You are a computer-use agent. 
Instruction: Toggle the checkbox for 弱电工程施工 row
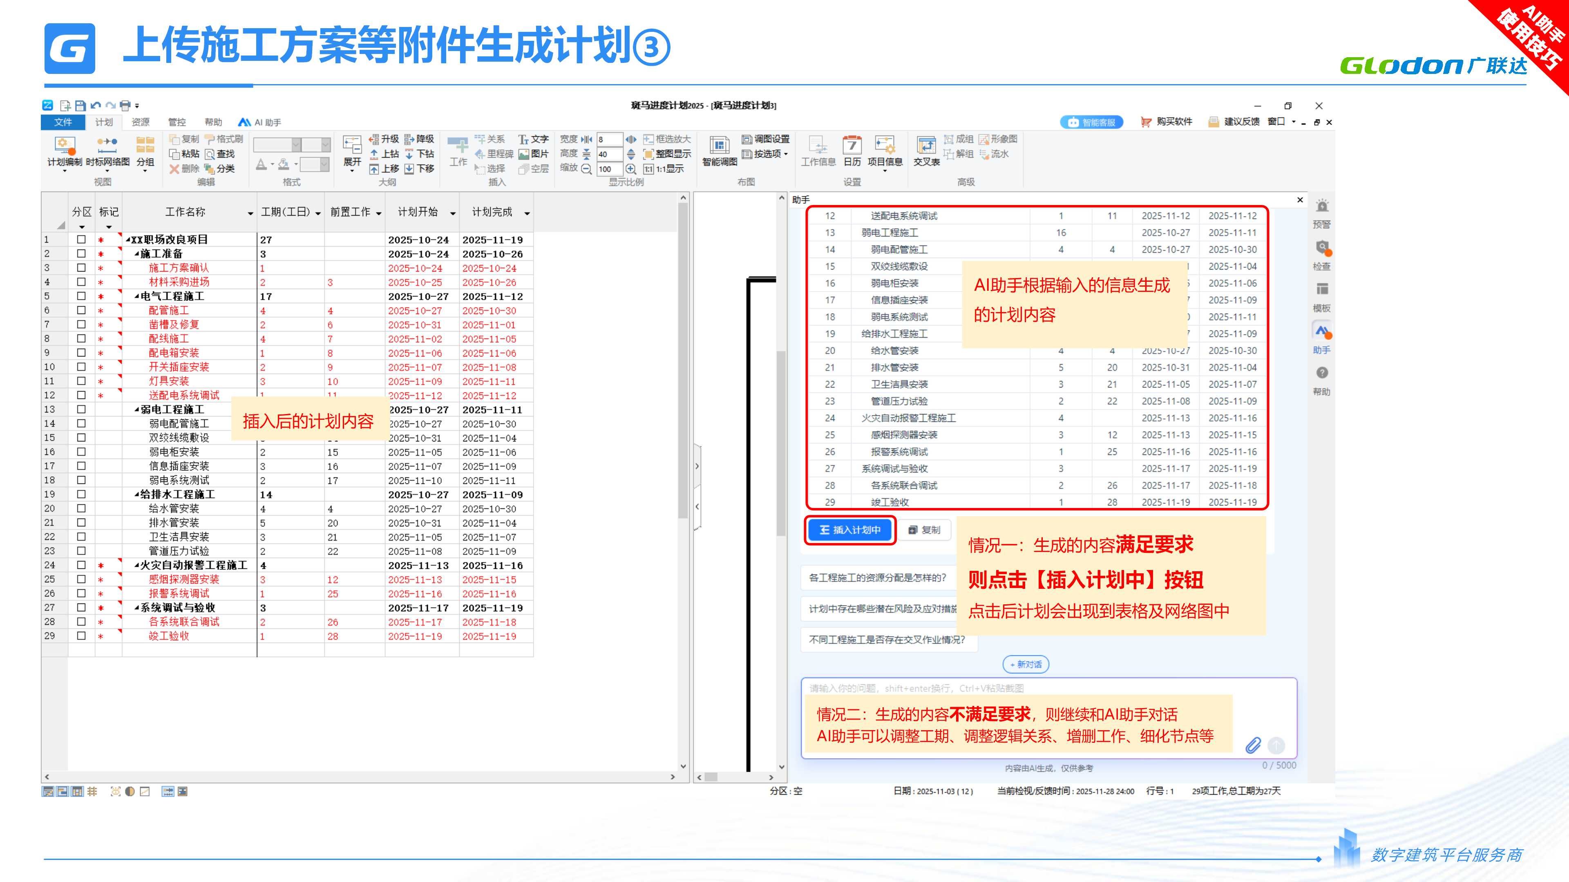click(81, 409)
